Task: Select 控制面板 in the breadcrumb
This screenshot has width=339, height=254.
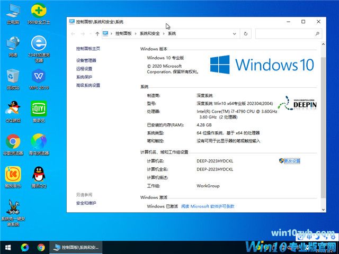Action: [x=123, y=33]
